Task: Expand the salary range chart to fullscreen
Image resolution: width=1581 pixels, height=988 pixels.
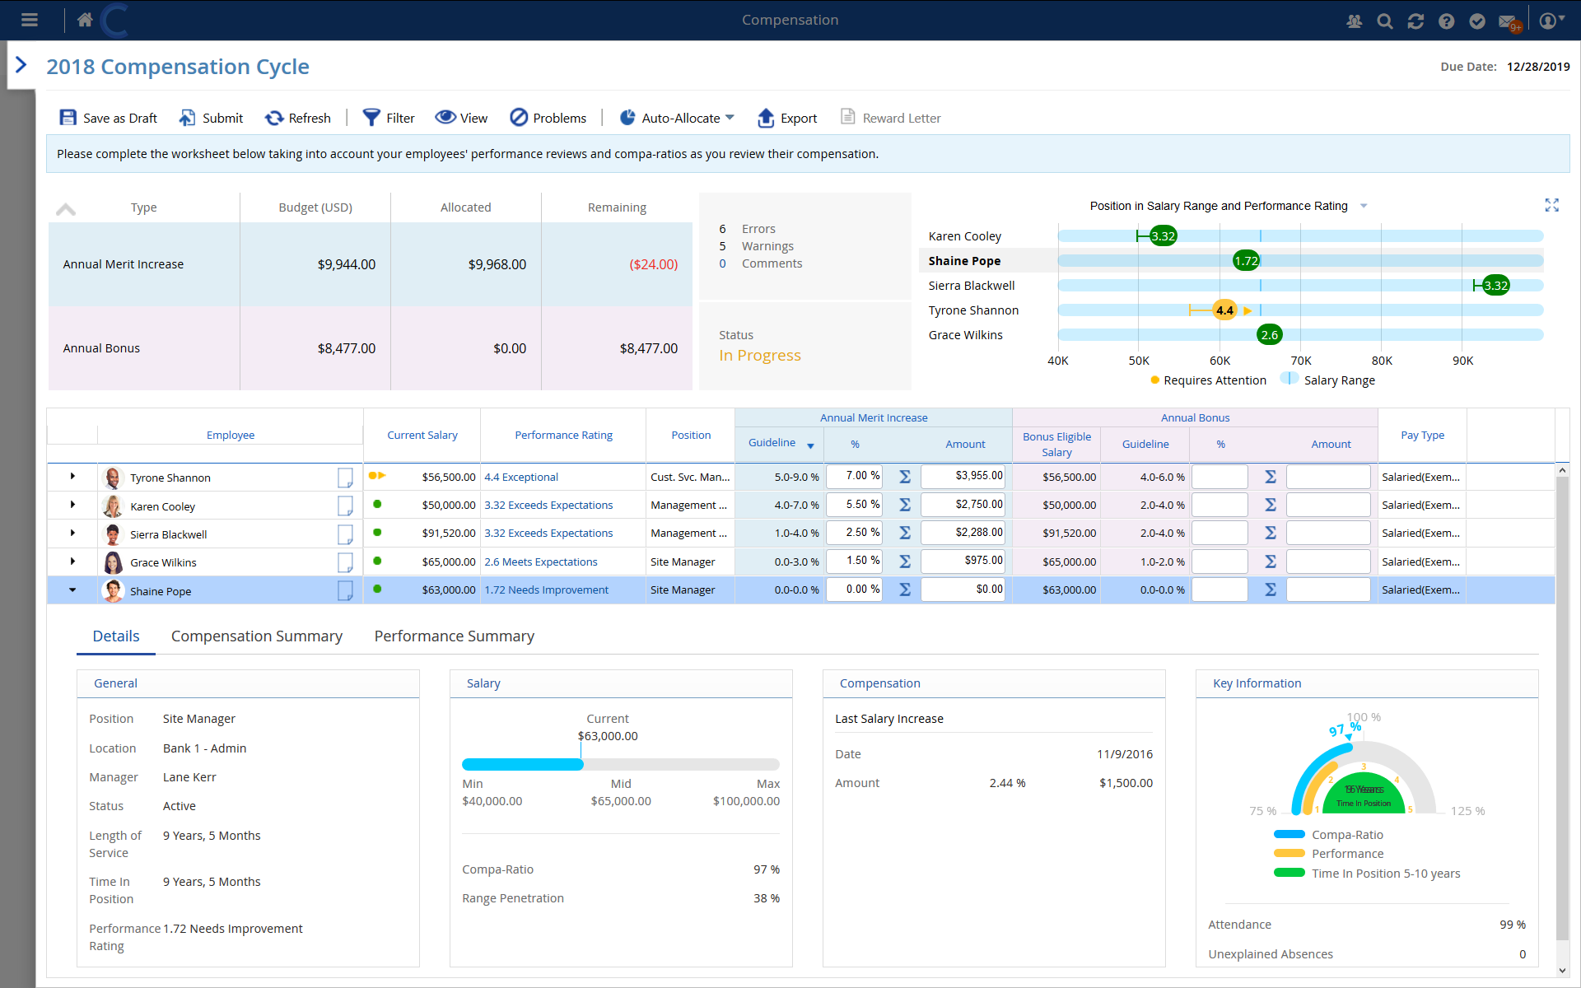Action: pyautogui.click(x=1553, y=205)
